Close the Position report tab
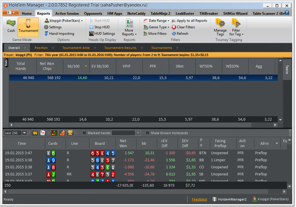The image size is (296, 207). click(53, 48)
